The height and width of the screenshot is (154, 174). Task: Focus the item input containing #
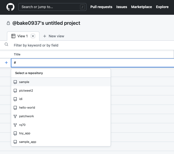(93, 63)
